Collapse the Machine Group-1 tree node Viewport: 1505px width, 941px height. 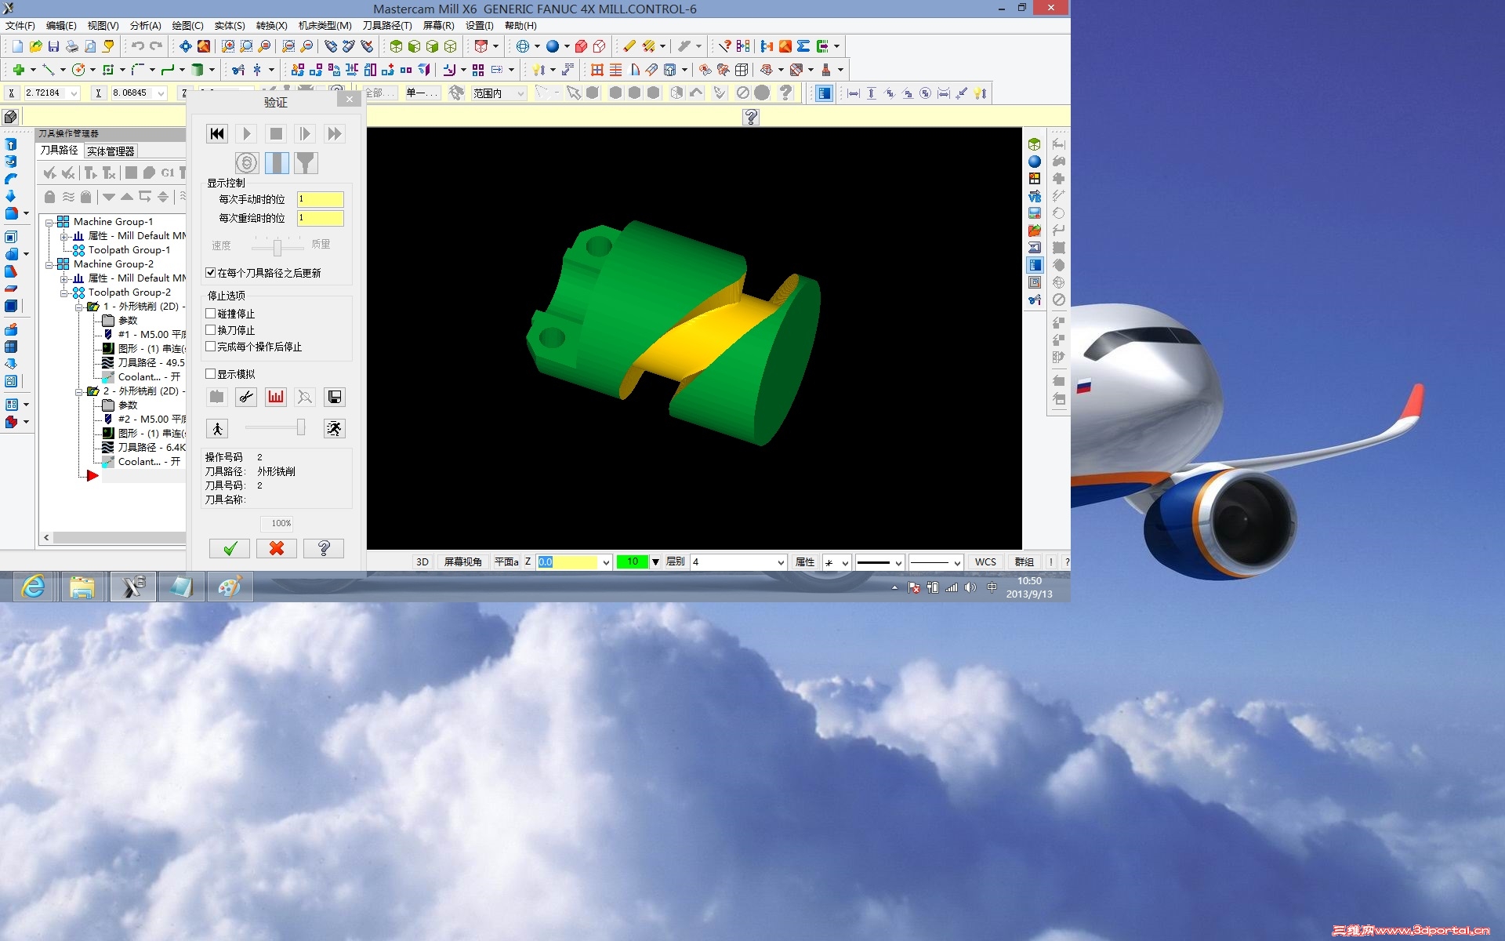[x=49, y=222]
